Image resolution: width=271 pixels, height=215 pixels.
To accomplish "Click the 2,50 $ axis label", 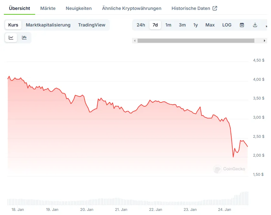I will [x=259, y=137].
